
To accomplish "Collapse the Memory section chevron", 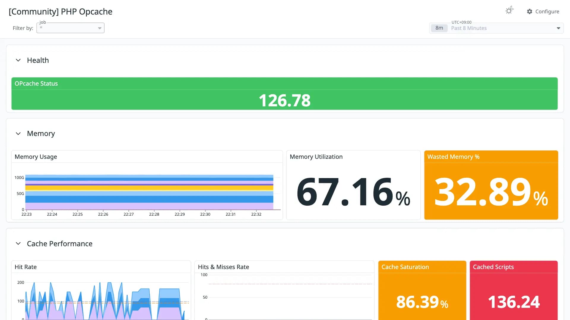I will (18, 134).
